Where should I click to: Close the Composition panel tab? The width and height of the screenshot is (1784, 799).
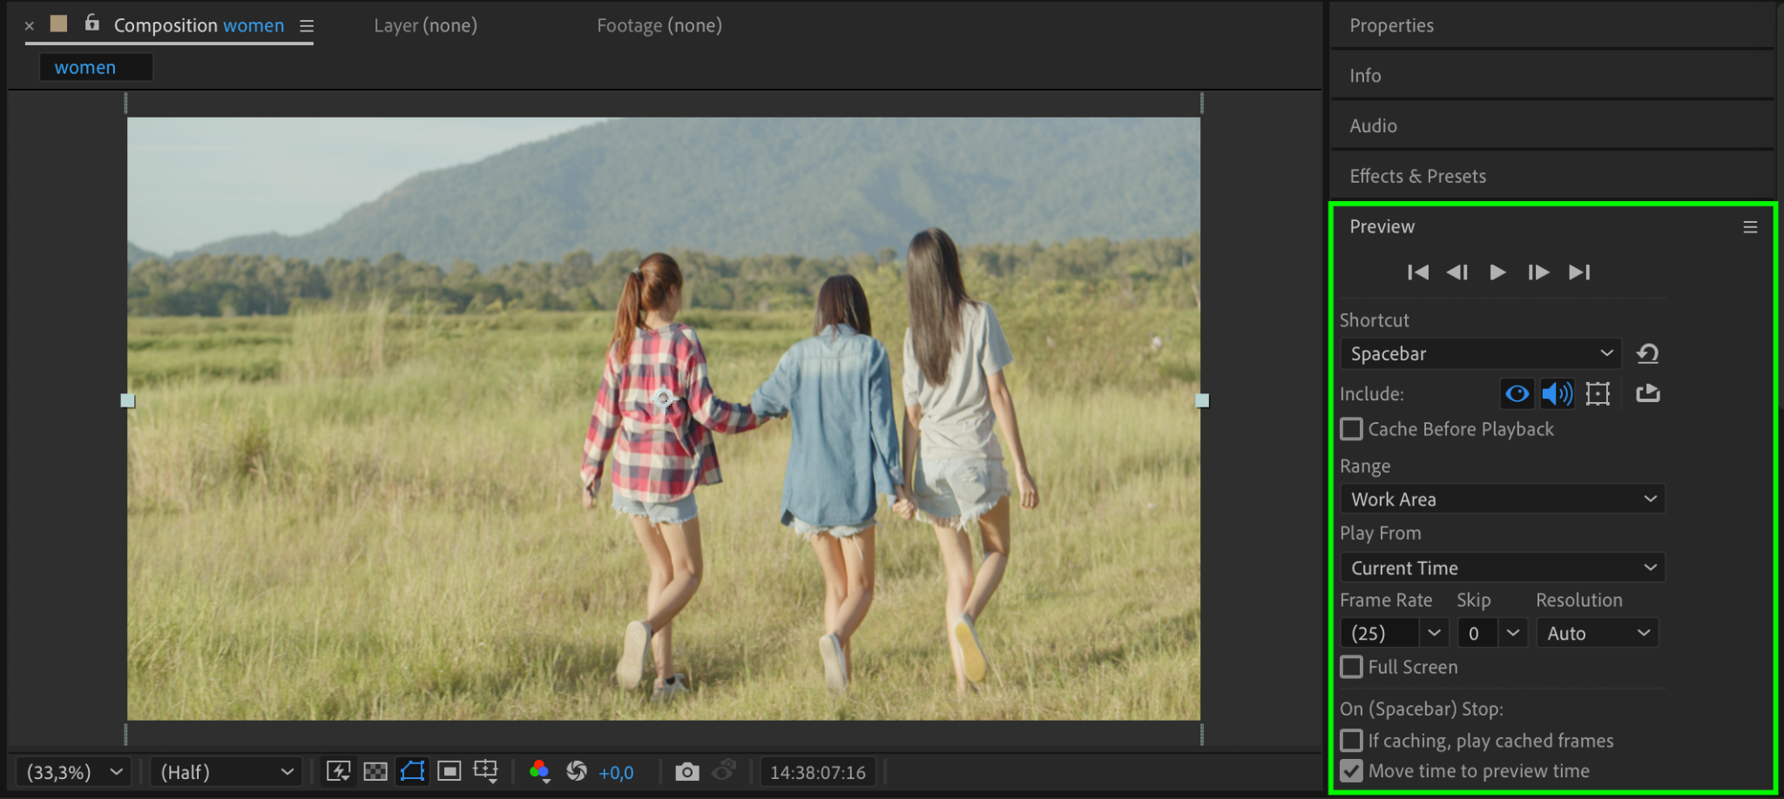[30, 26]
